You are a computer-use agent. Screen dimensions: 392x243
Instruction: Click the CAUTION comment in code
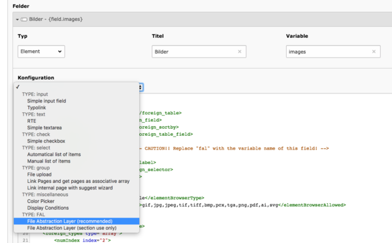235,148
